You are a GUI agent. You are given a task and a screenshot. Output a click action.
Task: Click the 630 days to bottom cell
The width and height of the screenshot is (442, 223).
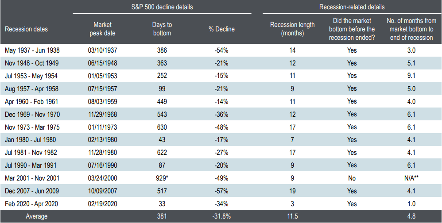[162, 127]
